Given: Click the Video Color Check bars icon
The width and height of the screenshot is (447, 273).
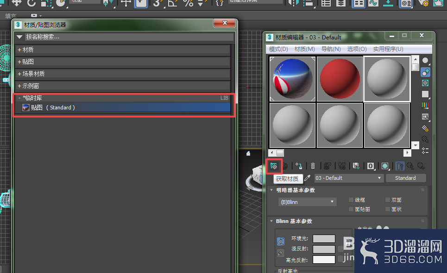Looking at the screenshot, I should click(425, 105).
